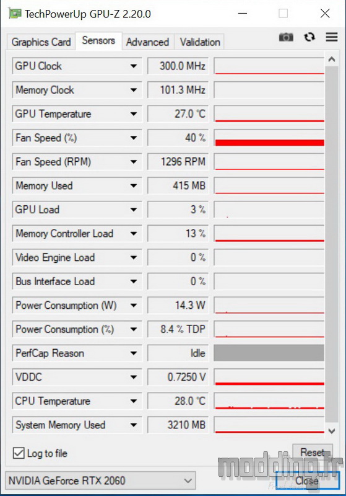Open the Bus Interface Load dropdown
This screenshot has width=346, height=496.
coord(134,281)
